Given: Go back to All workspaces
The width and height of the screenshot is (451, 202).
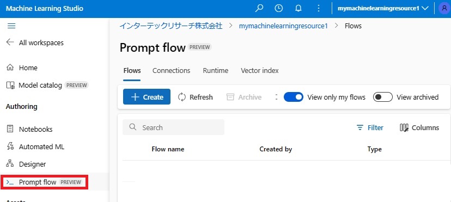Looking at the screenshot, I should click(41, 42).
